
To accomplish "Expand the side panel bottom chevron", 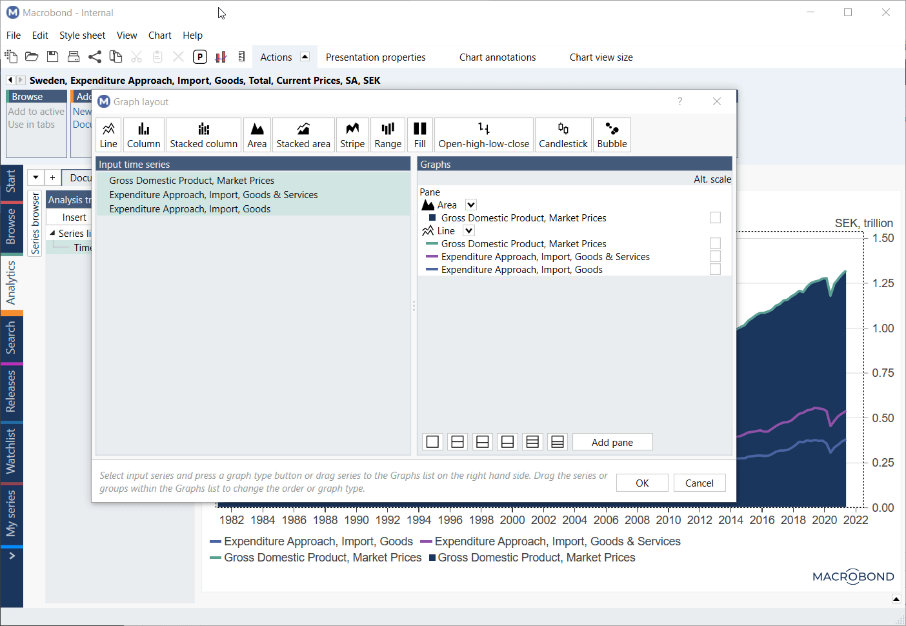I will click(12, 556).
